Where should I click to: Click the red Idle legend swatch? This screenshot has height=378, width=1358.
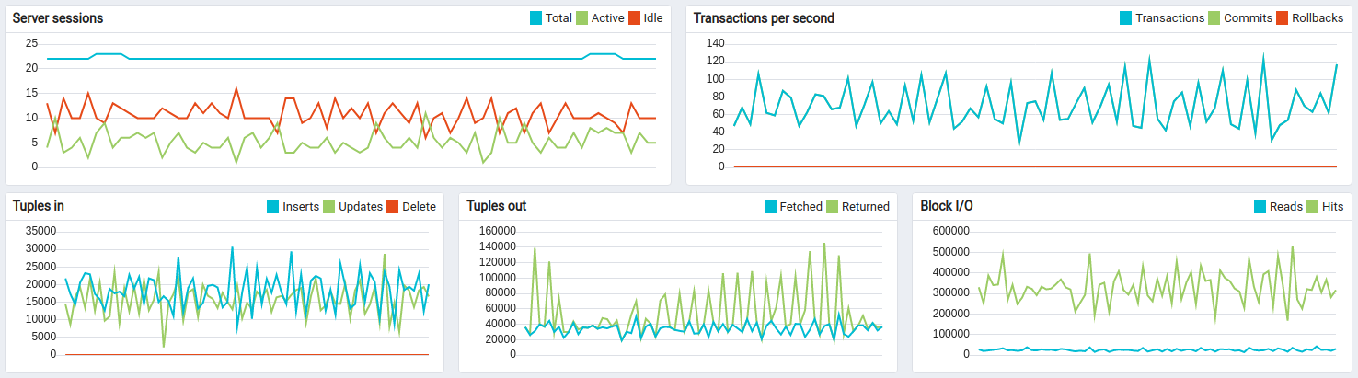click(x=634, y=18)
